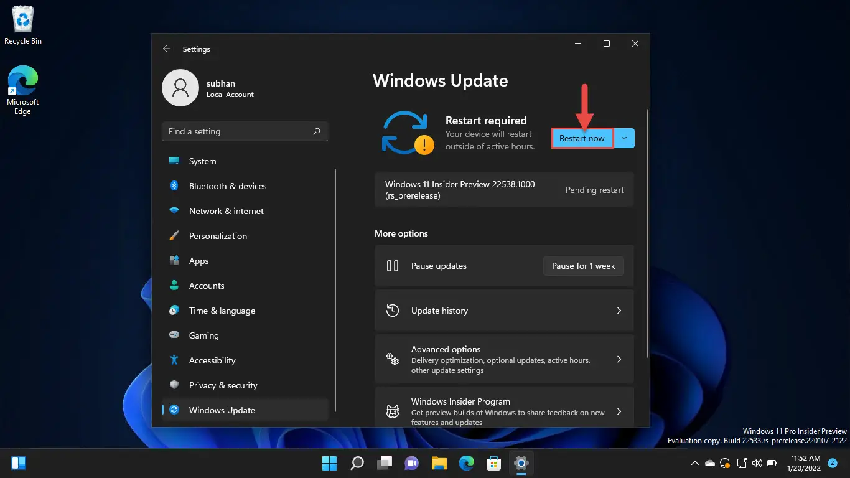Click the sidebar navigation scrollbar
This screenshot has width=850, height=478.
point(335,289)
